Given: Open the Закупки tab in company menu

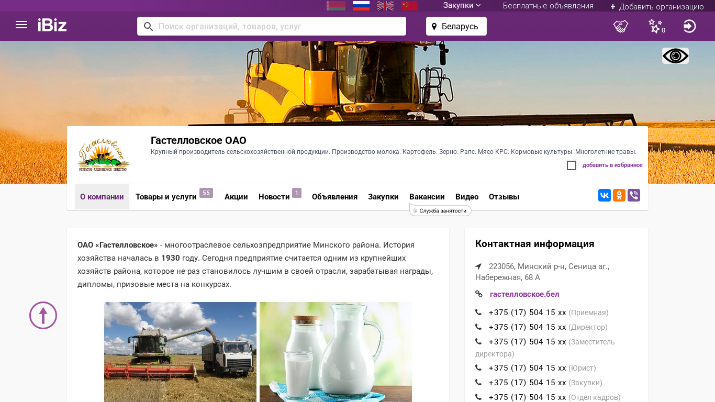Looking at the screenshot, I should click(383, 197).
